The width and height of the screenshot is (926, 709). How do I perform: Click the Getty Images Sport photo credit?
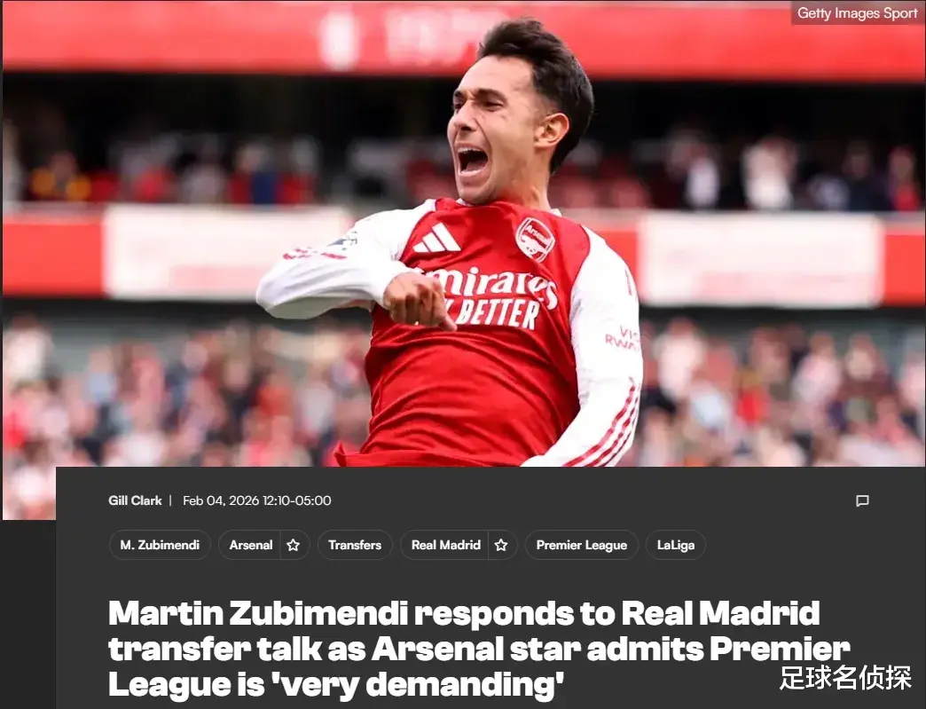(x=857, y=13)
